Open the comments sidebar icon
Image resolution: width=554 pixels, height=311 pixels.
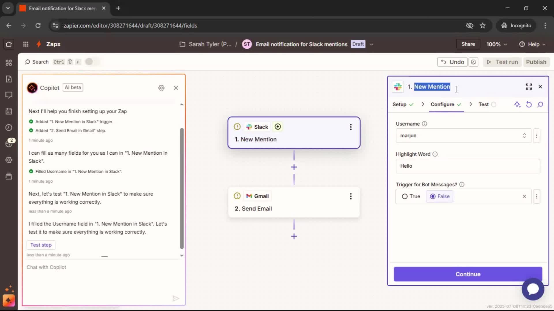(x=9, y=95)
